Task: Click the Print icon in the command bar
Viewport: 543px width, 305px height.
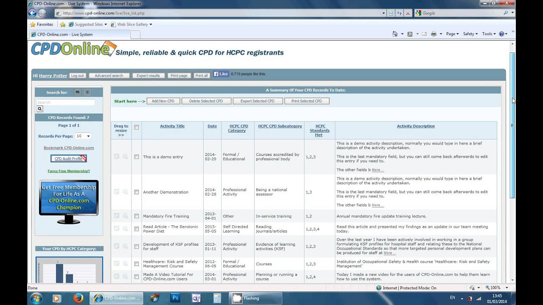Action: tap(434, 34)
